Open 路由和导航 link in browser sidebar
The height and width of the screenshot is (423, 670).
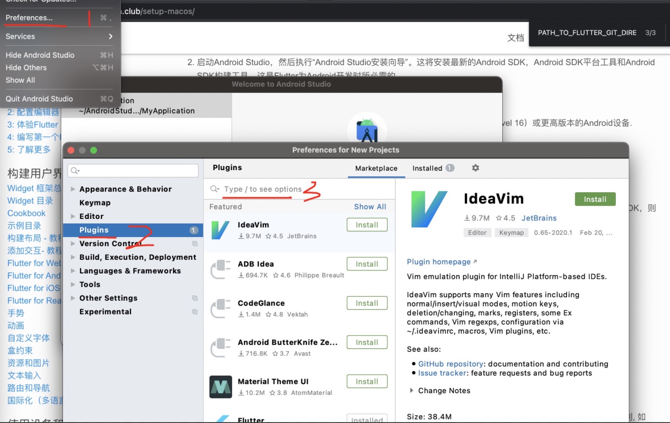pyautogui.click(x=29, y=388)
